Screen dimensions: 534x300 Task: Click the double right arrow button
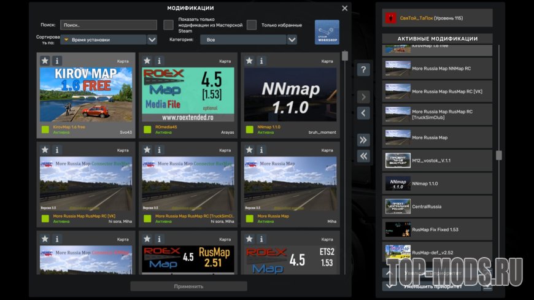pos(363,139)
